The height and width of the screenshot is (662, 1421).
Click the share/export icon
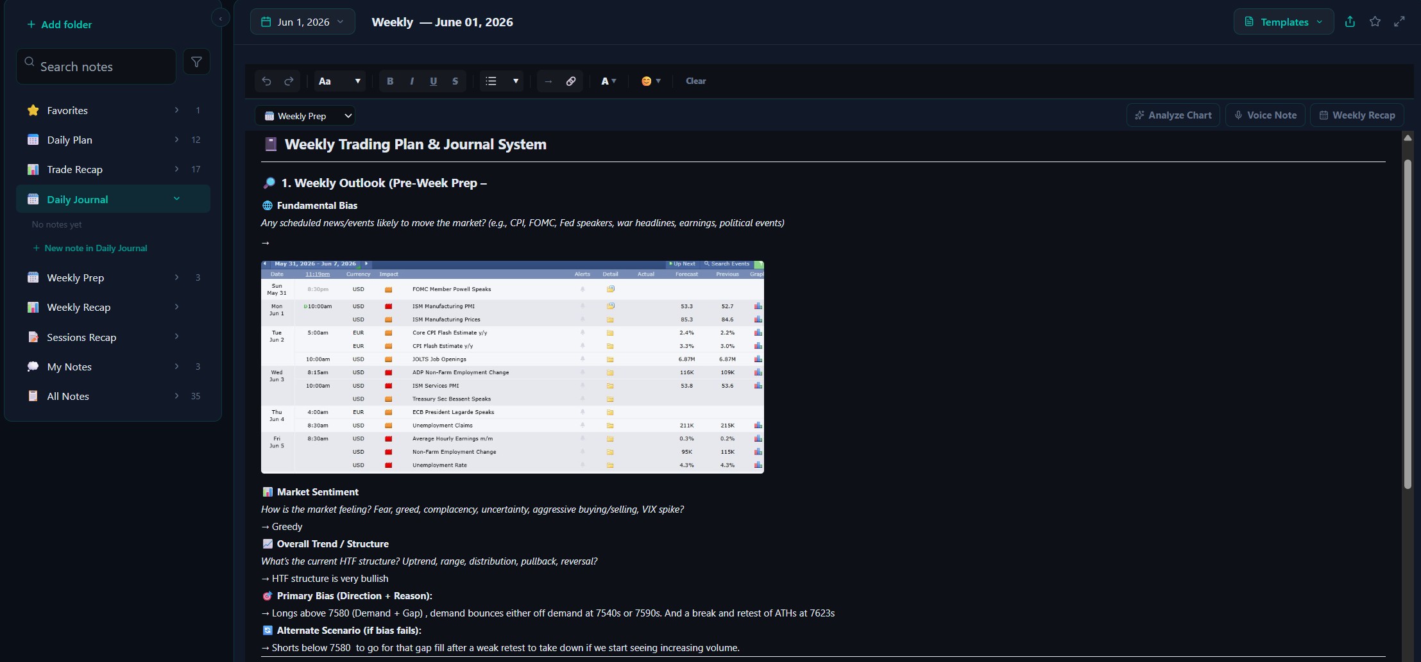click(x=1350, y=22)
